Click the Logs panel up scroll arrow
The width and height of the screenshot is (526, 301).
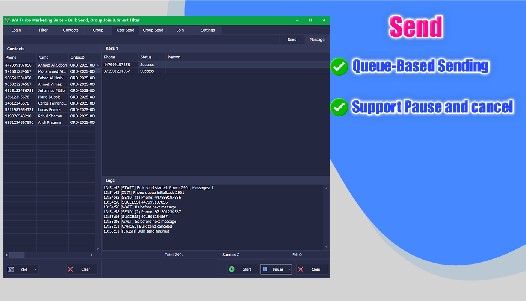point(326,188)
